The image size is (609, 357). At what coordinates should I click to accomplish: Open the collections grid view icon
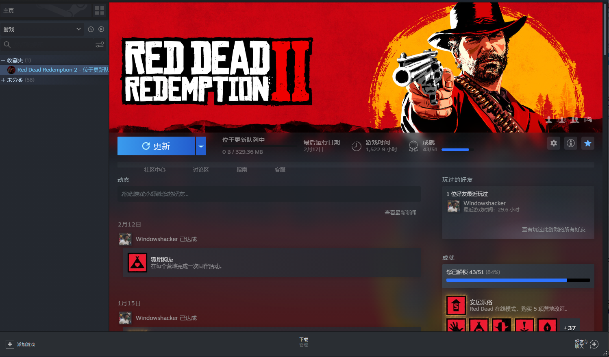pos(100,10)
